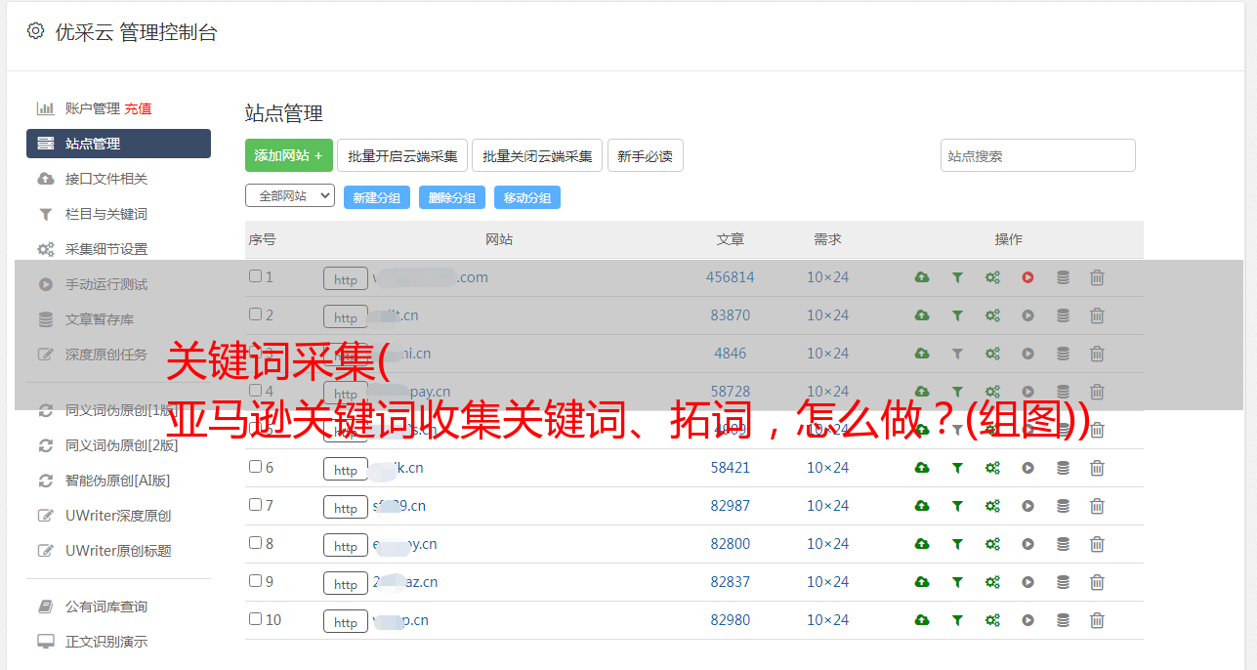Delete site 10 with trash icon
The image size is (1257, 670).
coord(1097,620)
